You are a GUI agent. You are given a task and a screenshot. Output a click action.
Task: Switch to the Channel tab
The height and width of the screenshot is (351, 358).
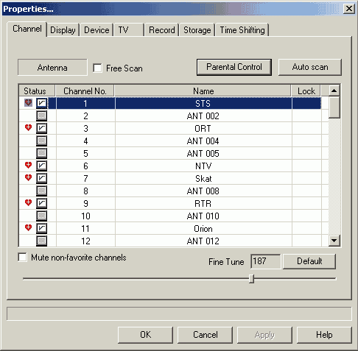point(27,29)
